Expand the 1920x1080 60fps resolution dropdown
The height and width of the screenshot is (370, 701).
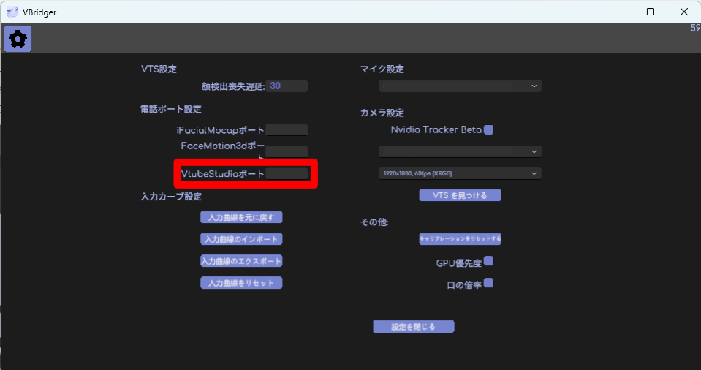[x=460, y=173]
